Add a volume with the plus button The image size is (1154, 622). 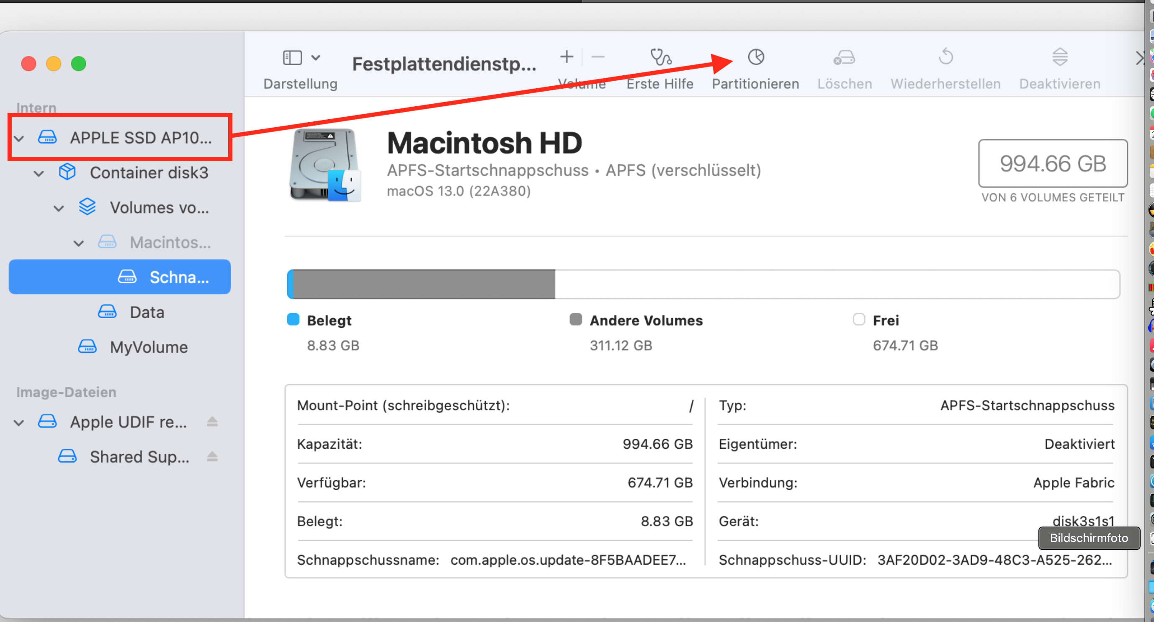[567, 57]
